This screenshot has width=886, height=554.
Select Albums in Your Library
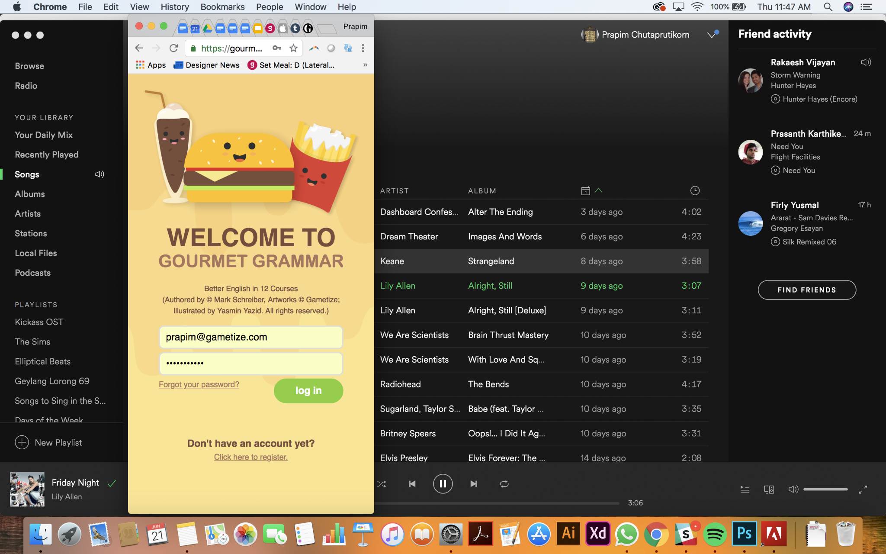30,194
